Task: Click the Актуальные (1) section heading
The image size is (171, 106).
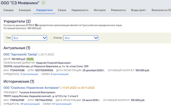Action: tap(17, 48)
